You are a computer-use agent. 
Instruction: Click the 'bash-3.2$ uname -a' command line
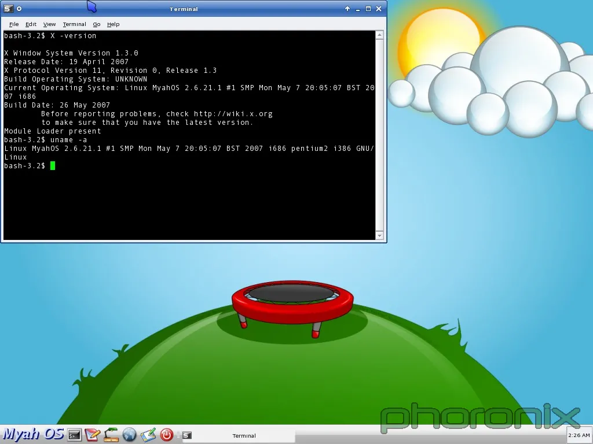coord(45,140)
